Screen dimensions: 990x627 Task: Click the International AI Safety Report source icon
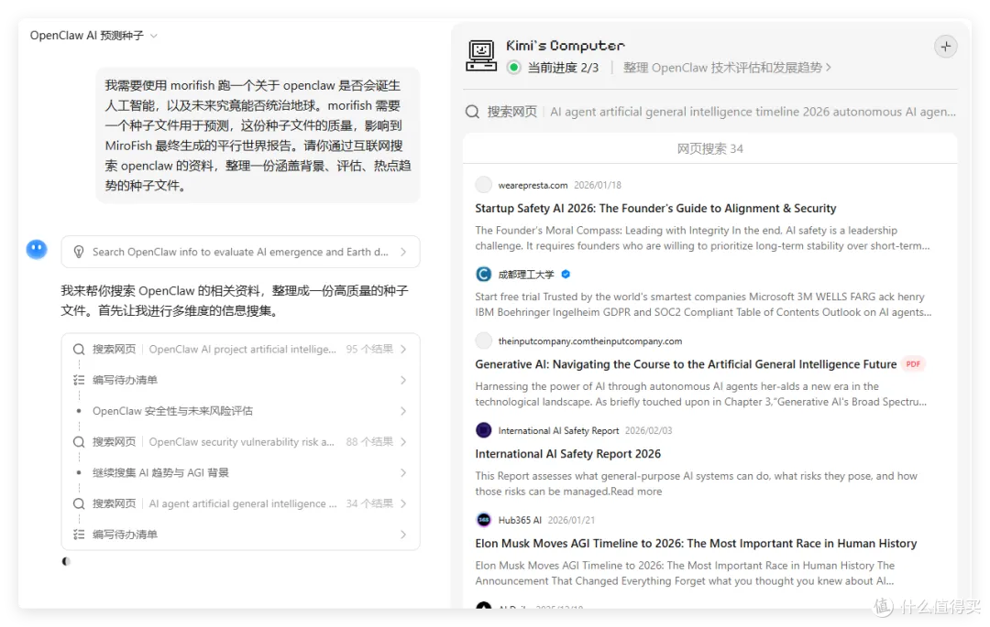[x=484, y=430]
